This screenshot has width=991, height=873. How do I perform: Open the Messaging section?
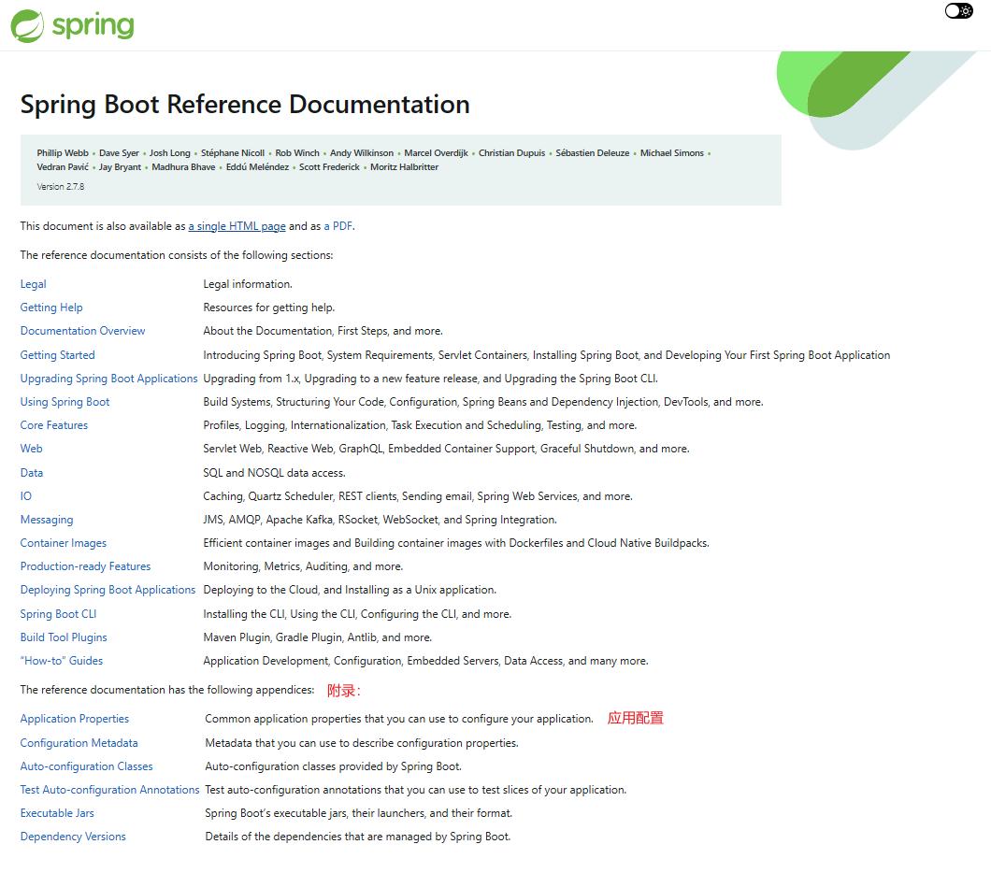coord(47,520)
